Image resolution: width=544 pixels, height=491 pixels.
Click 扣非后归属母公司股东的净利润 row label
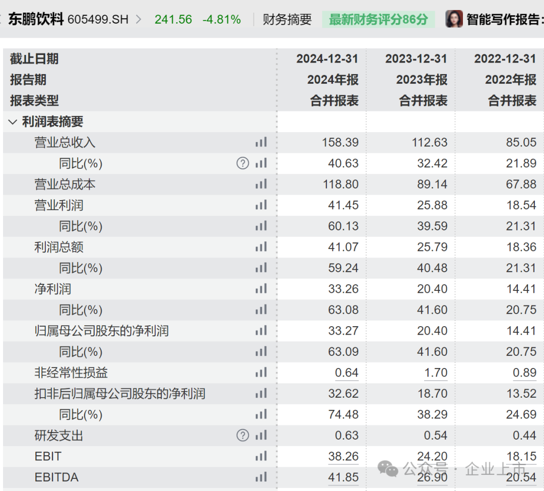pos(120,393)
